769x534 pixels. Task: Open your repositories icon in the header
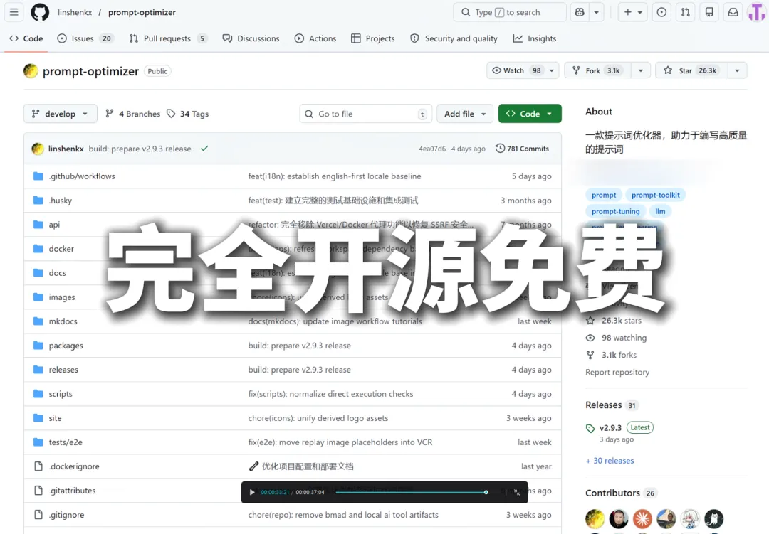click(708, 12)
